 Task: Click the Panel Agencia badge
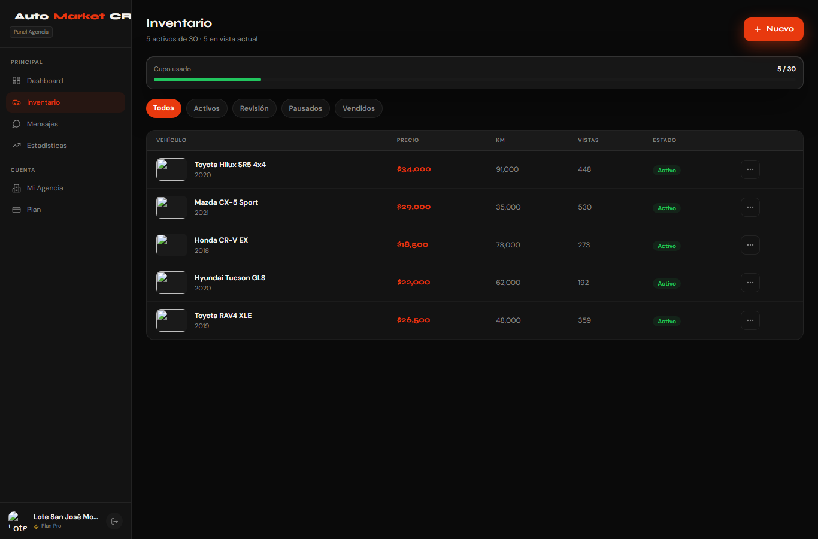[x=31, y=32]
